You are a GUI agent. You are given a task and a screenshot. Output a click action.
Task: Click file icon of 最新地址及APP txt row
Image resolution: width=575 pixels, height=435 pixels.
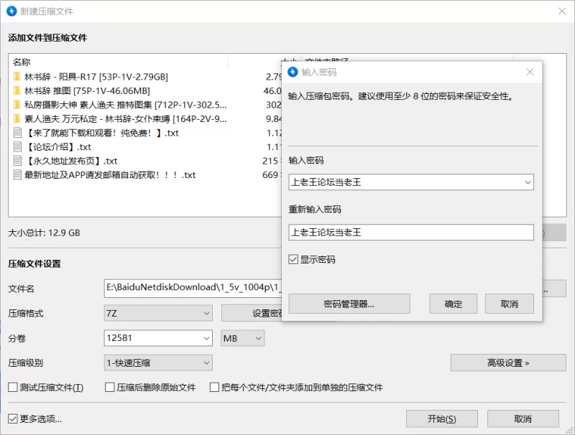tap(17, 174)
